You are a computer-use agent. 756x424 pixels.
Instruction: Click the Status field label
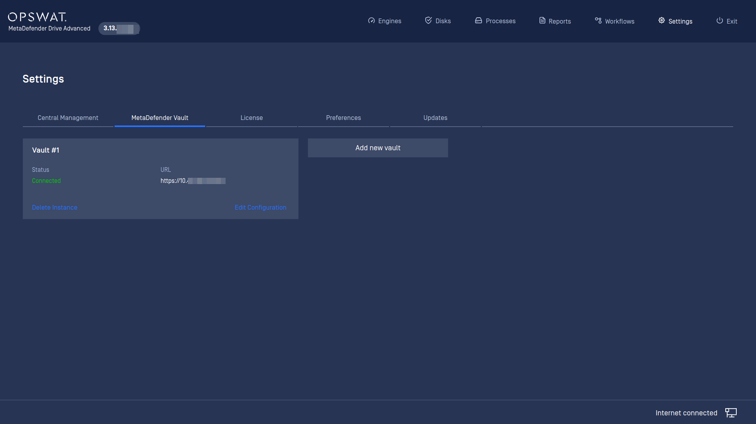click(41, 170)
